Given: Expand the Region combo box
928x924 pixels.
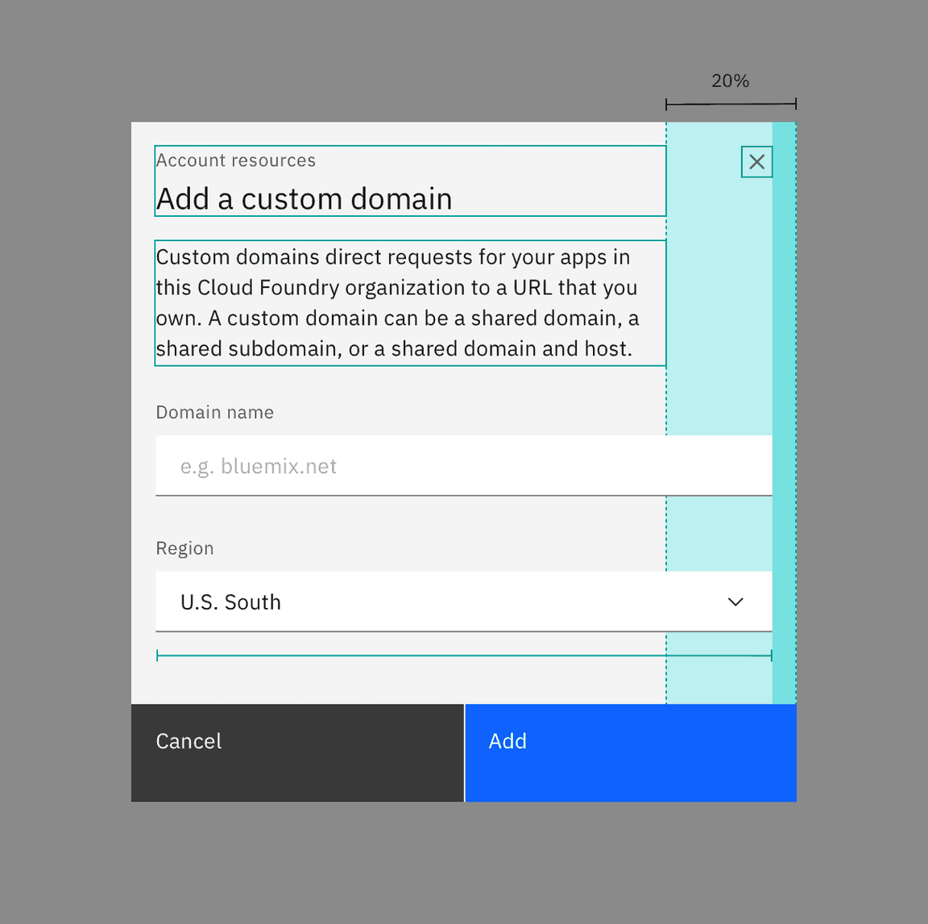Looking at the screenshot, I should coord(463,601).
